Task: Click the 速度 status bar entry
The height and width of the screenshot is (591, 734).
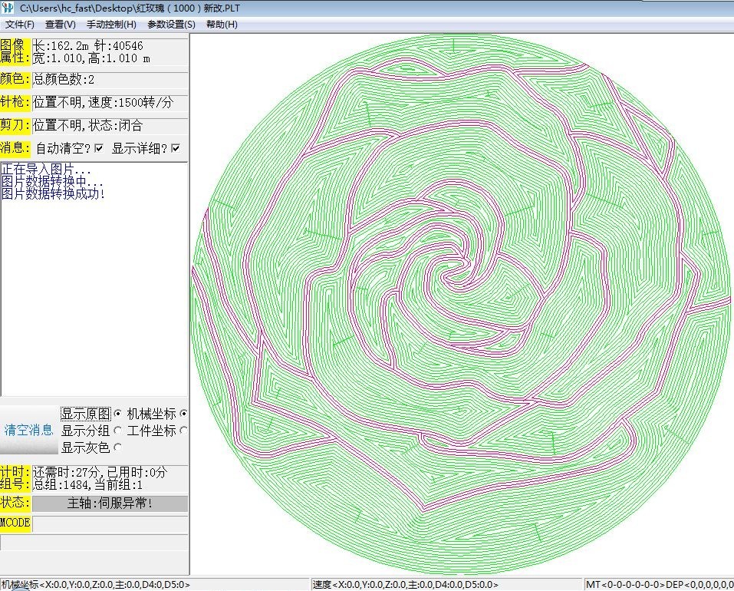Action: 446,584
